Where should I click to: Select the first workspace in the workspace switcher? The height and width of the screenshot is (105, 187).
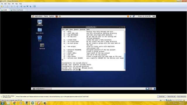[147, 89]
